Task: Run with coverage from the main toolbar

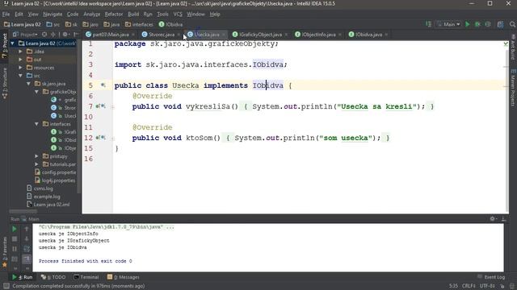Action: [x=488, y=24]
